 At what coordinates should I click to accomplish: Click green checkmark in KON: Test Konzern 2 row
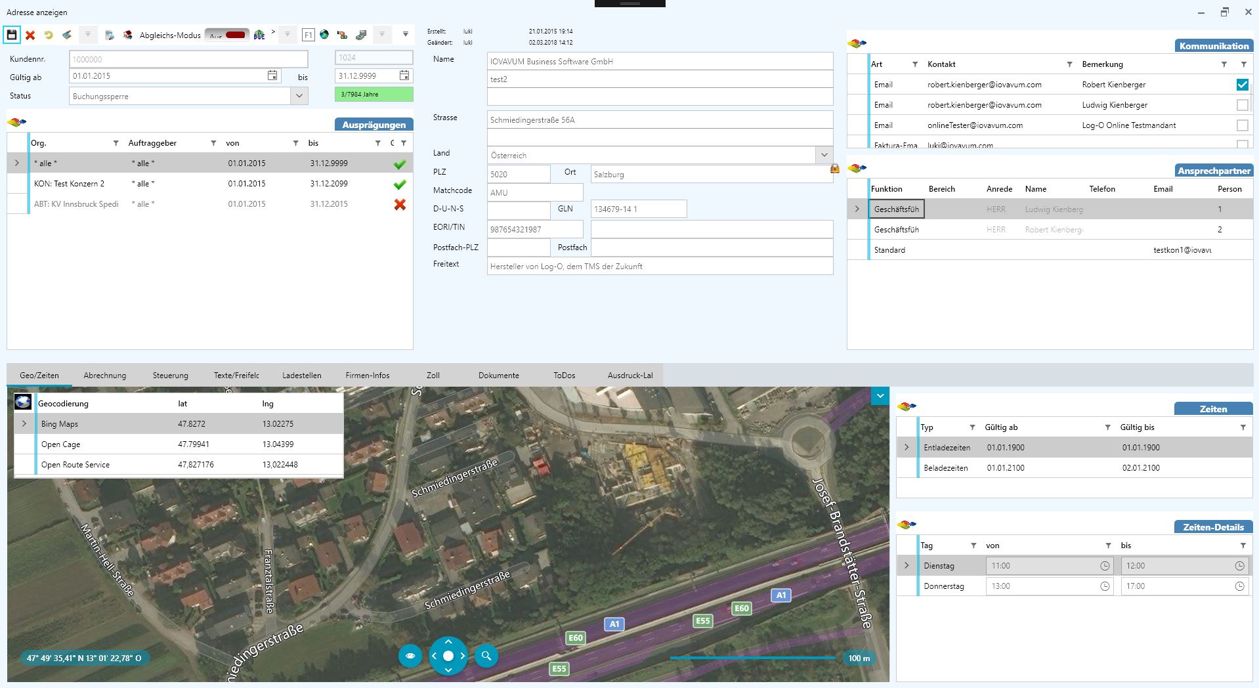pos(400,184)
